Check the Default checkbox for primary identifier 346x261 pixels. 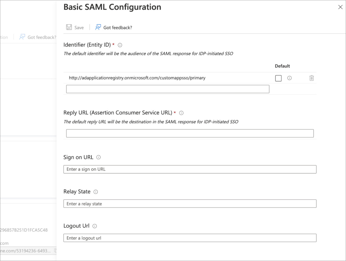click(x=278, y=78)
